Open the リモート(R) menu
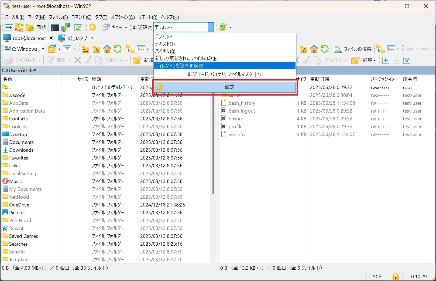Viewport: 436px width, 281px height. click(x=148, y=17)
